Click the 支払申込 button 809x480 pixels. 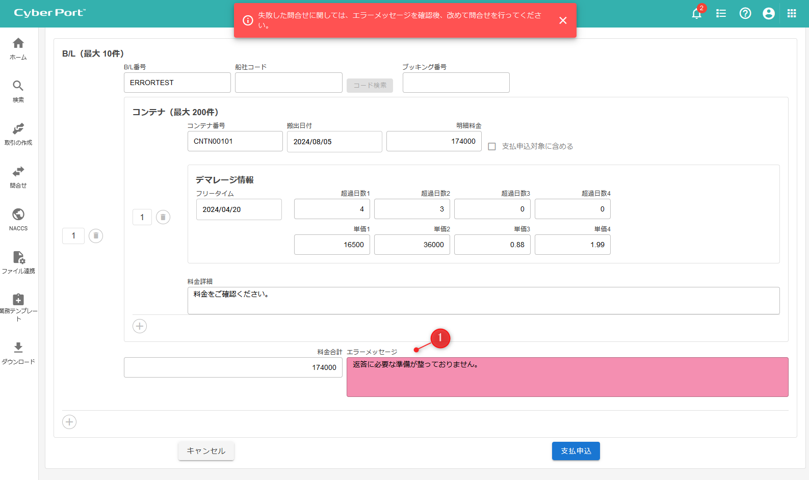(x=576, y=451)
